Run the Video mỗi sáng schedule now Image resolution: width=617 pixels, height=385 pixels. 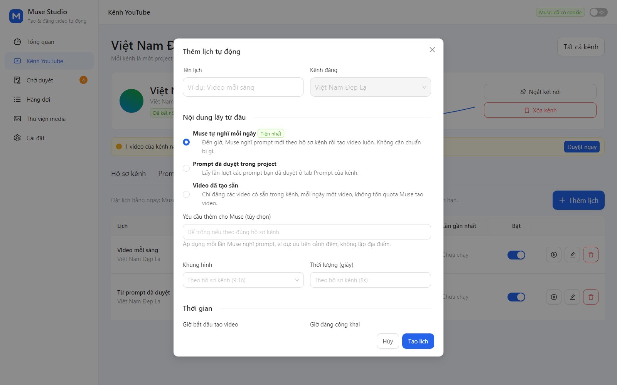(x=554, y=254)
